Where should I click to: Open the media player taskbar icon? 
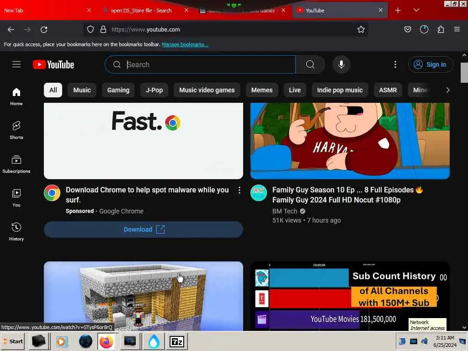click(62, 341)
